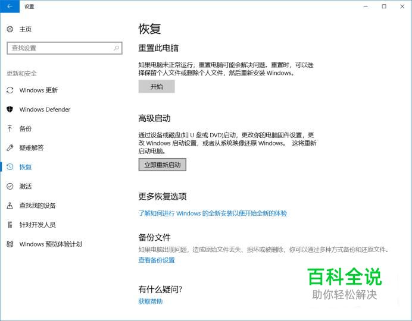
Task: Go to 查找我的设备
Action: (38, 206)
